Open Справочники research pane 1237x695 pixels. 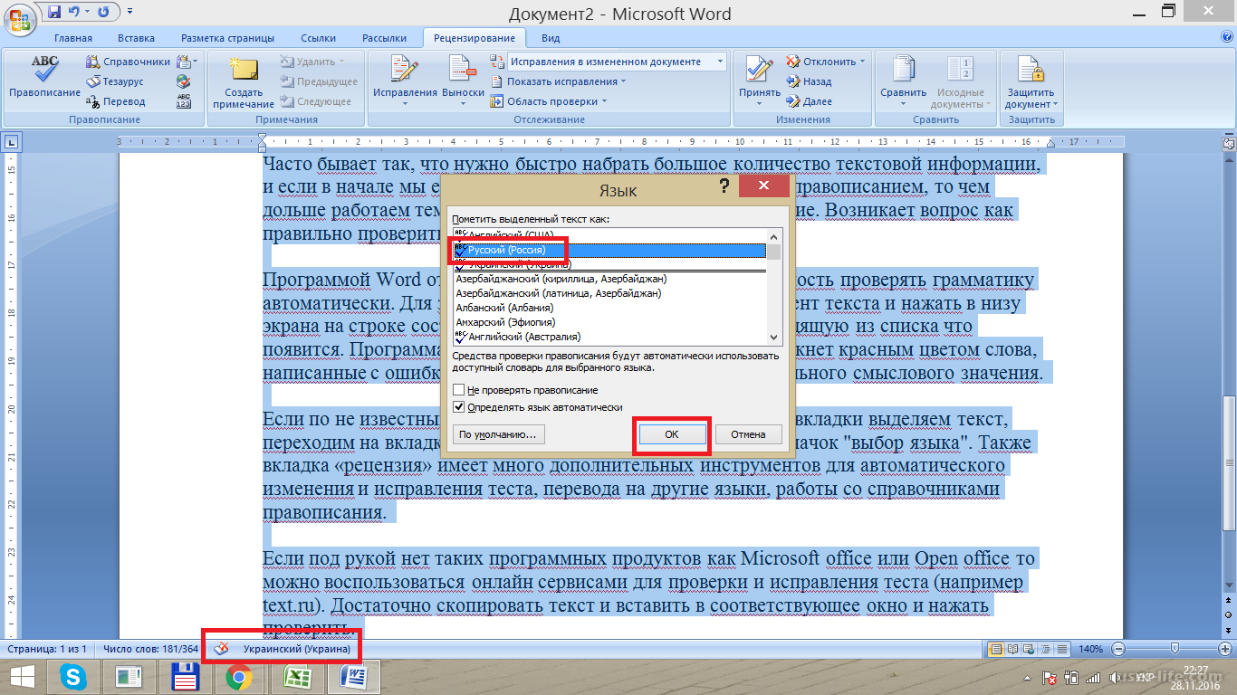[128, 62]
